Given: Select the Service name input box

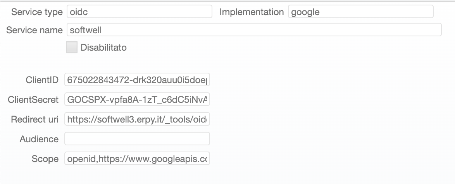Looking at the screenshot, I should tap(254, 30).
